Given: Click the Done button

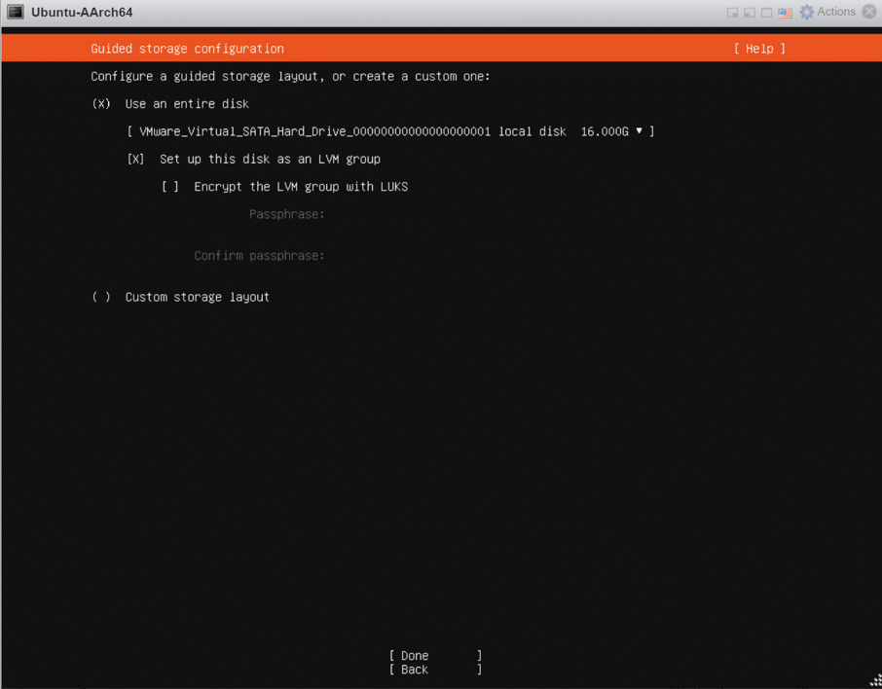Looking at the screenshot, I should pyautogui.click(x=435, y=656).
